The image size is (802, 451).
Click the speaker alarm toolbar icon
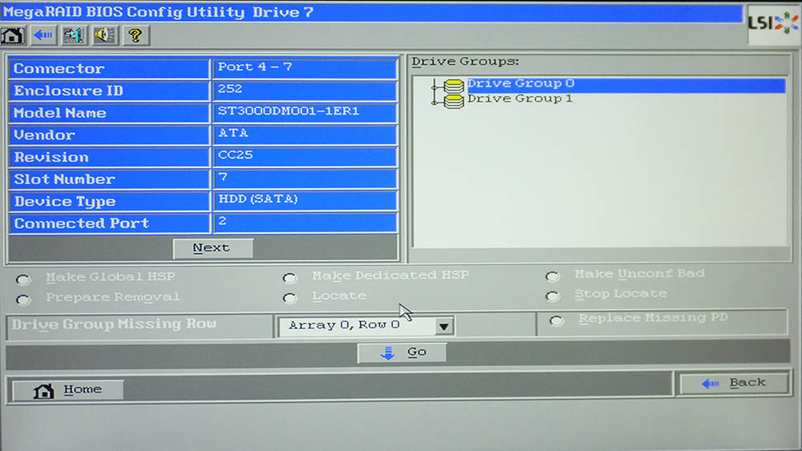pyautogui.click(x=105, y=36)
